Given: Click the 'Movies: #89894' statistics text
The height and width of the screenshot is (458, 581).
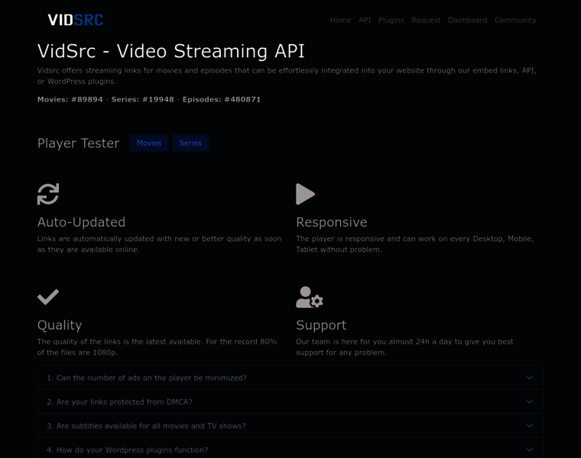Looking at the screenshot, I should tap(70, 99).
